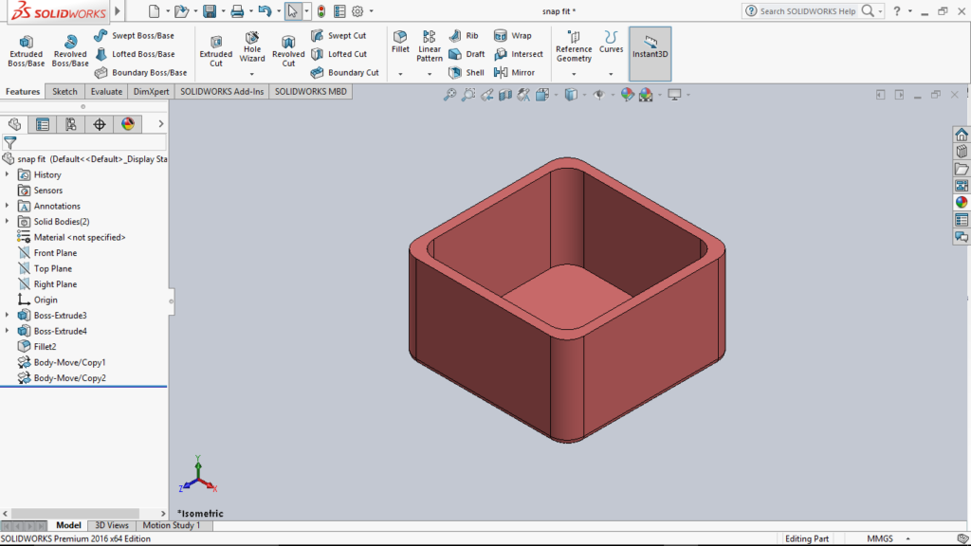Open Reference Geometry tool
971x546 pixels.
(x=574, y=46)
